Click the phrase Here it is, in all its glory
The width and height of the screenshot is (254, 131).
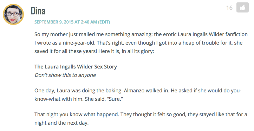click(126, 51)
